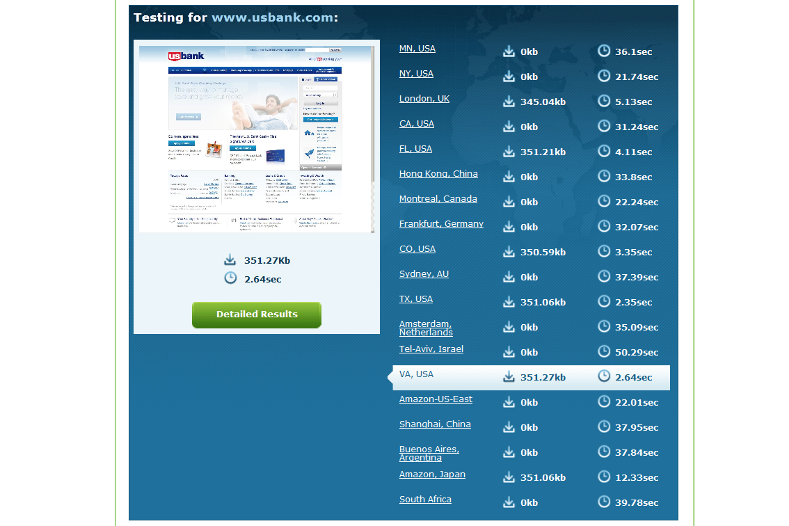Click clock icon next to 50.29sec
The width and height of the screenshot is (789, 526).
click(604, 351)
